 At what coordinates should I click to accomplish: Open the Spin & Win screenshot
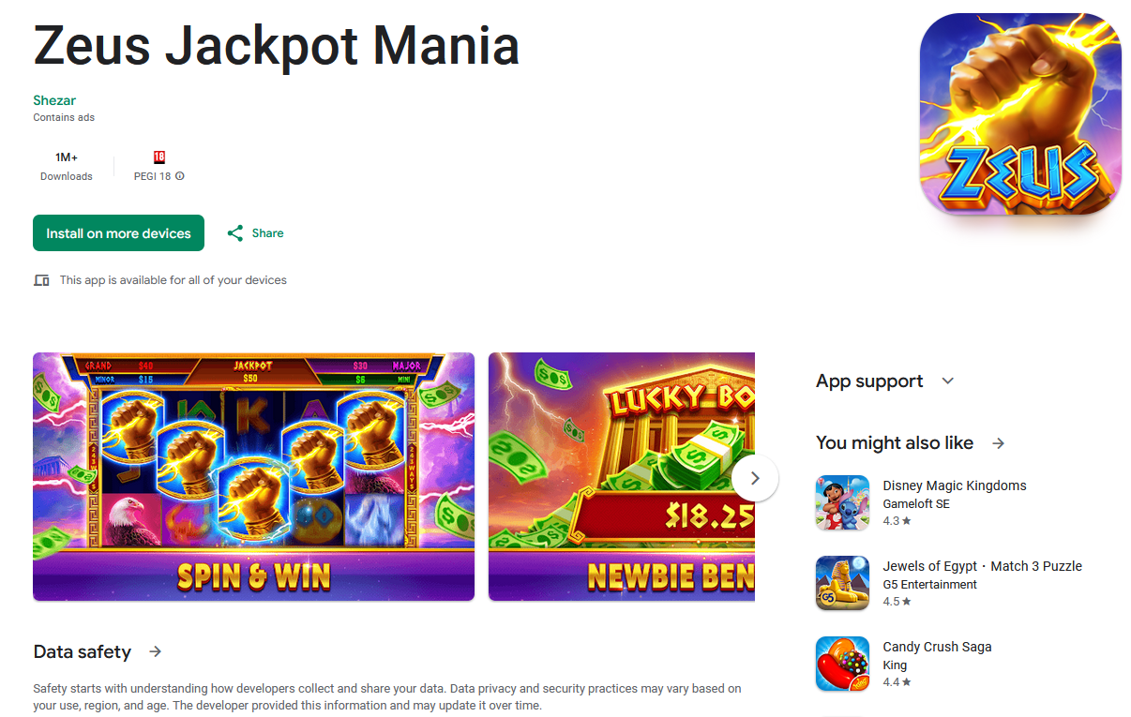click(253, 476)
